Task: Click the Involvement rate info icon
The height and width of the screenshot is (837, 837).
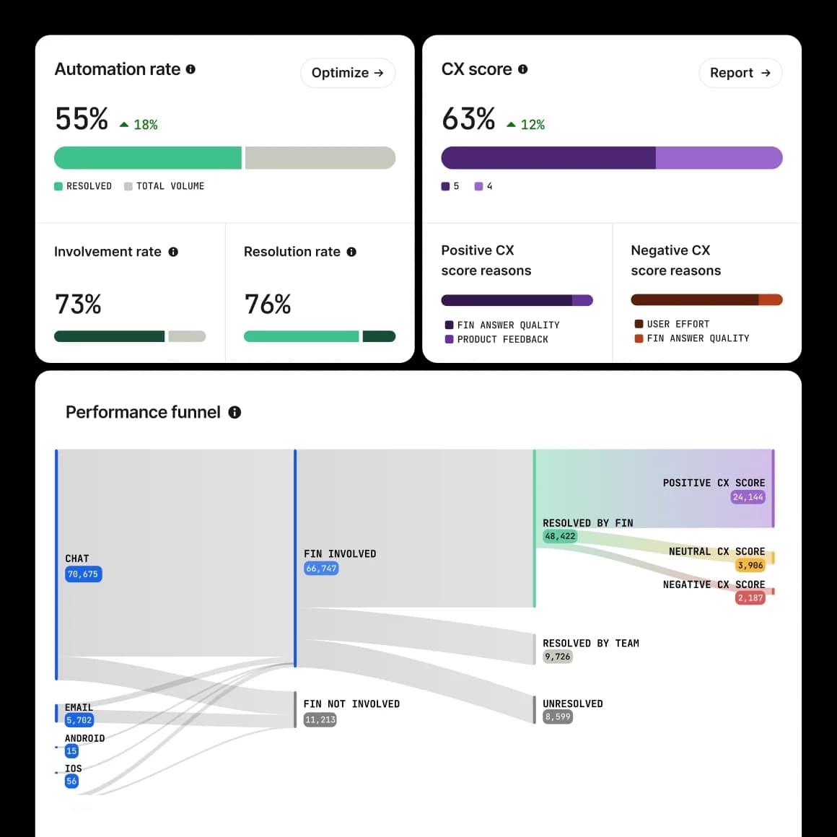Action: click(173, 252)
